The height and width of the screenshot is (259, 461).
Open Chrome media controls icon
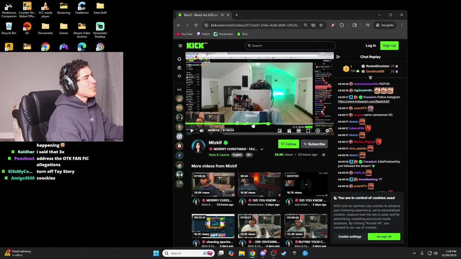click(367, 25)
